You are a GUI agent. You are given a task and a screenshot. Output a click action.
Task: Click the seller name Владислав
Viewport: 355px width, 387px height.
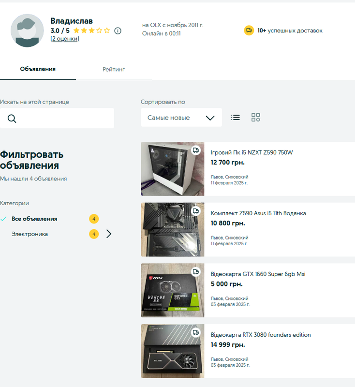click(x=72, y=21)
